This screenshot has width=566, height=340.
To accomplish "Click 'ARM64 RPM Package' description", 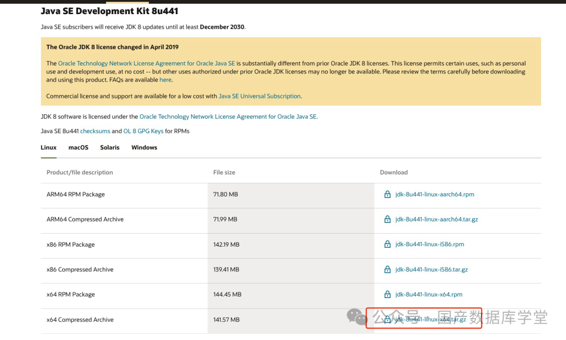I will [x=75, y=194].
